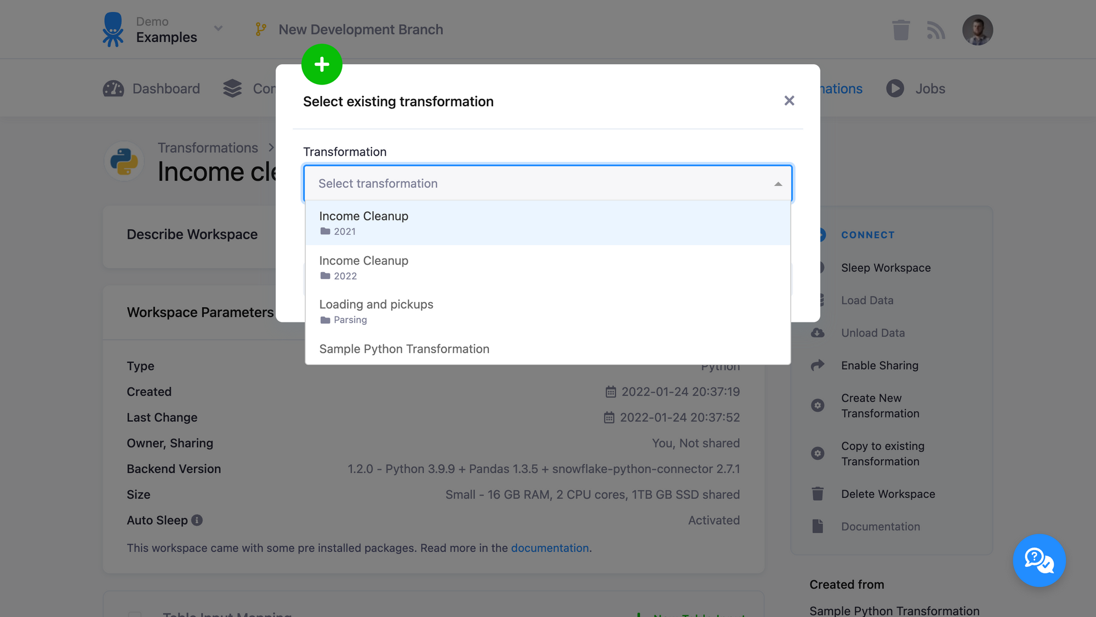Close the Select existing transformation dialog

click(x=789, y=101)
